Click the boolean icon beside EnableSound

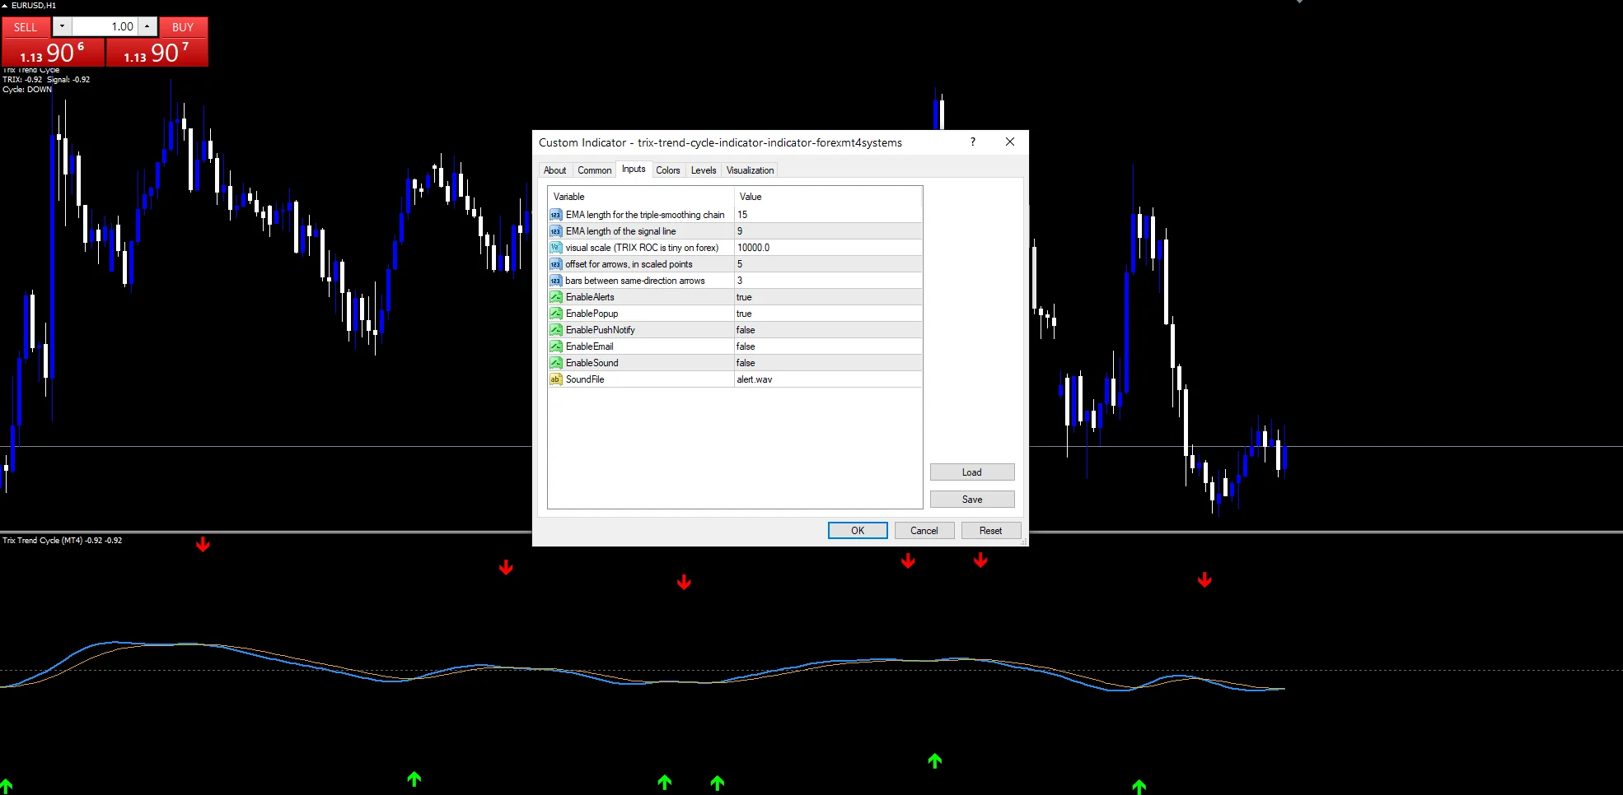coord(555,363)
